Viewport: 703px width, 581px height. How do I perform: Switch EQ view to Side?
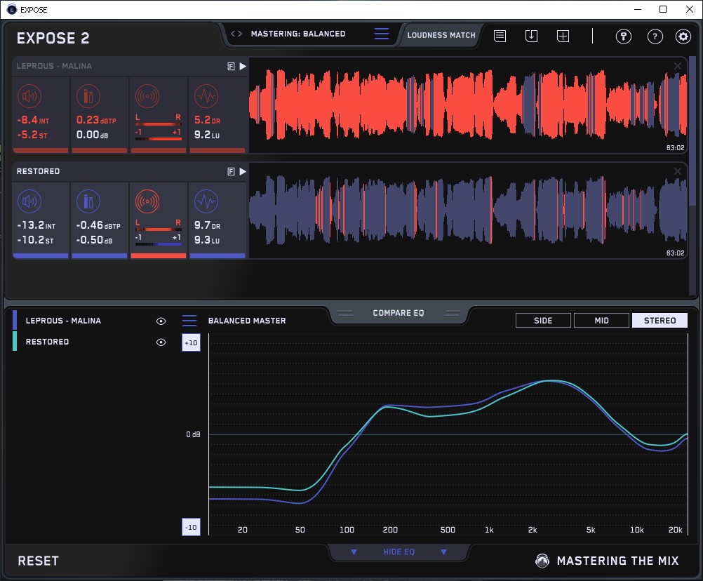(543, 321)
